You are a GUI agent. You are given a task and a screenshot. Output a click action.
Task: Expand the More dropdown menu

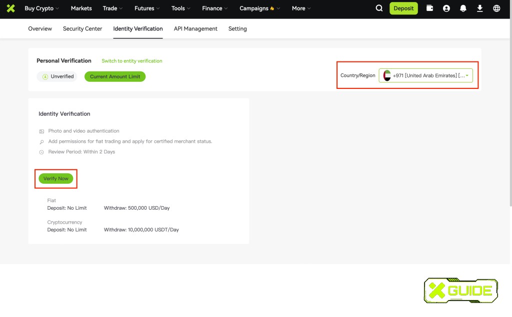coord(301,8)
